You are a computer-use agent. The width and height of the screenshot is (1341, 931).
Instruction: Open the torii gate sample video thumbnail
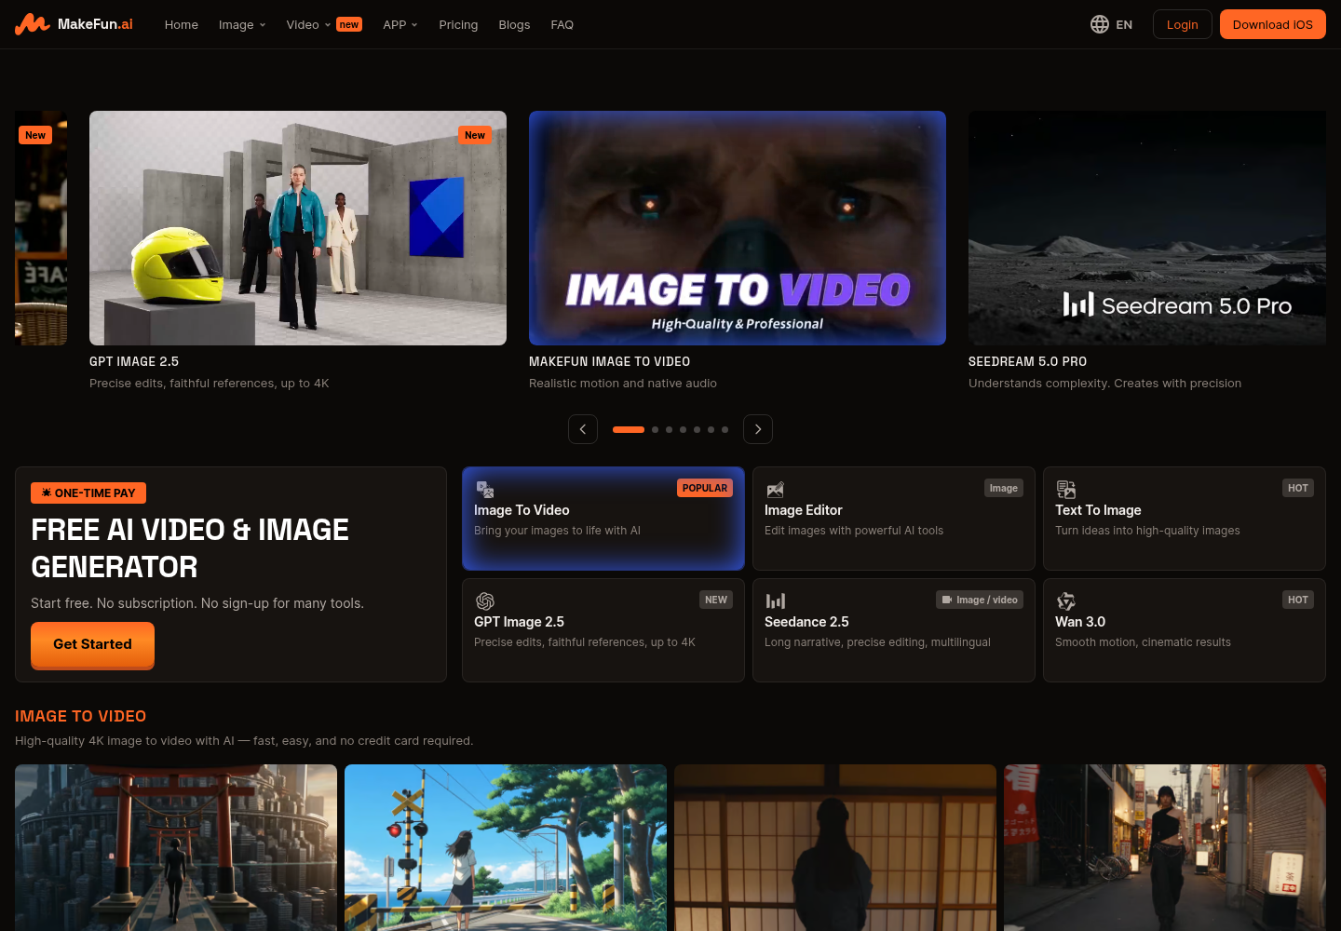point(176,847)
